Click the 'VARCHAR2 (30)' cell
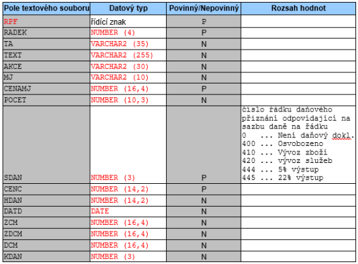 point(128,66)
